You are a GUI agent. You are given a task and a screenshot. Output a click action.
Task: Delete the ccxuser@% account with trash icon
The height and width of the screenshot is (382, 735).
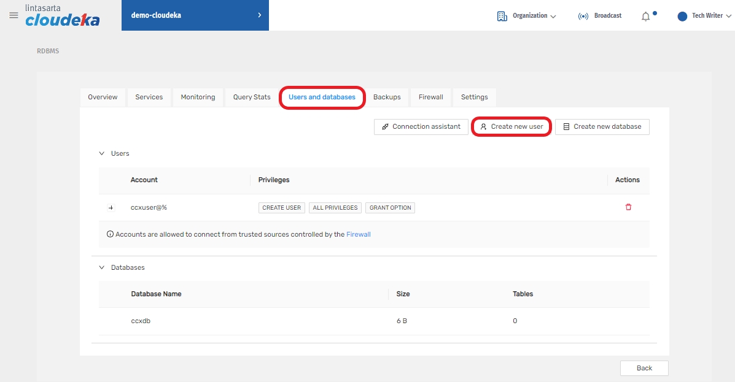628,207
